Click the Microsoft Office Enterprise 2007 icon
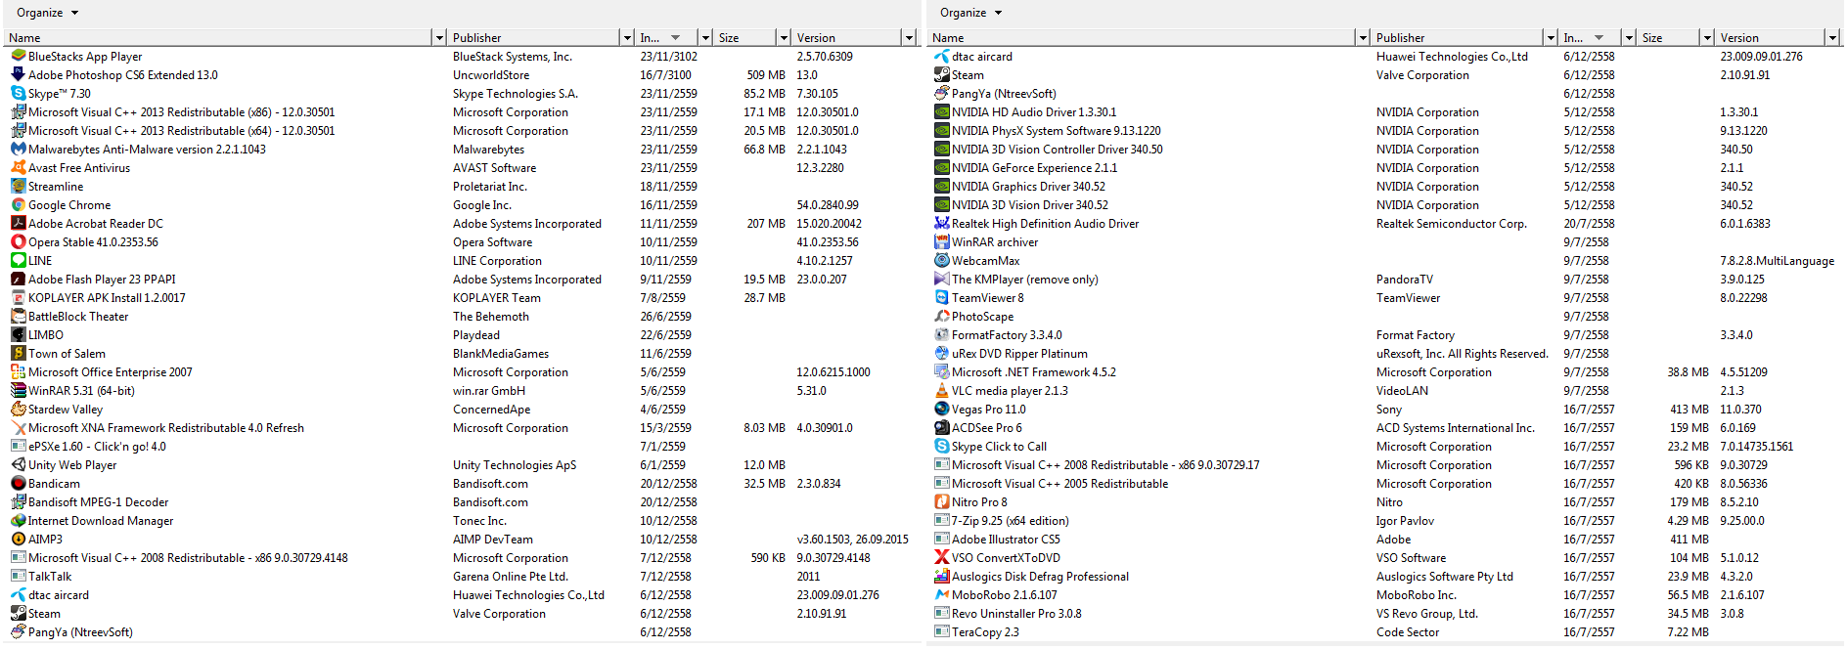 point(19,372)
